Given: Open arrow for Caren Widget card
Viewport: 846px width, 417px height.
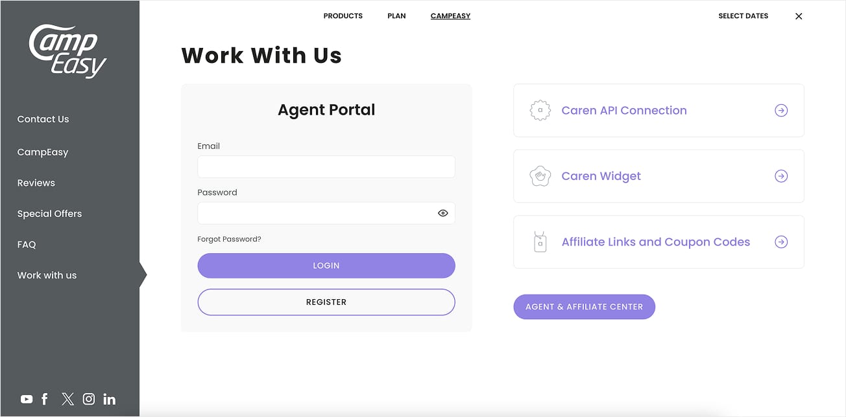Looking at the screenshot, I should (x=782, y=176).
